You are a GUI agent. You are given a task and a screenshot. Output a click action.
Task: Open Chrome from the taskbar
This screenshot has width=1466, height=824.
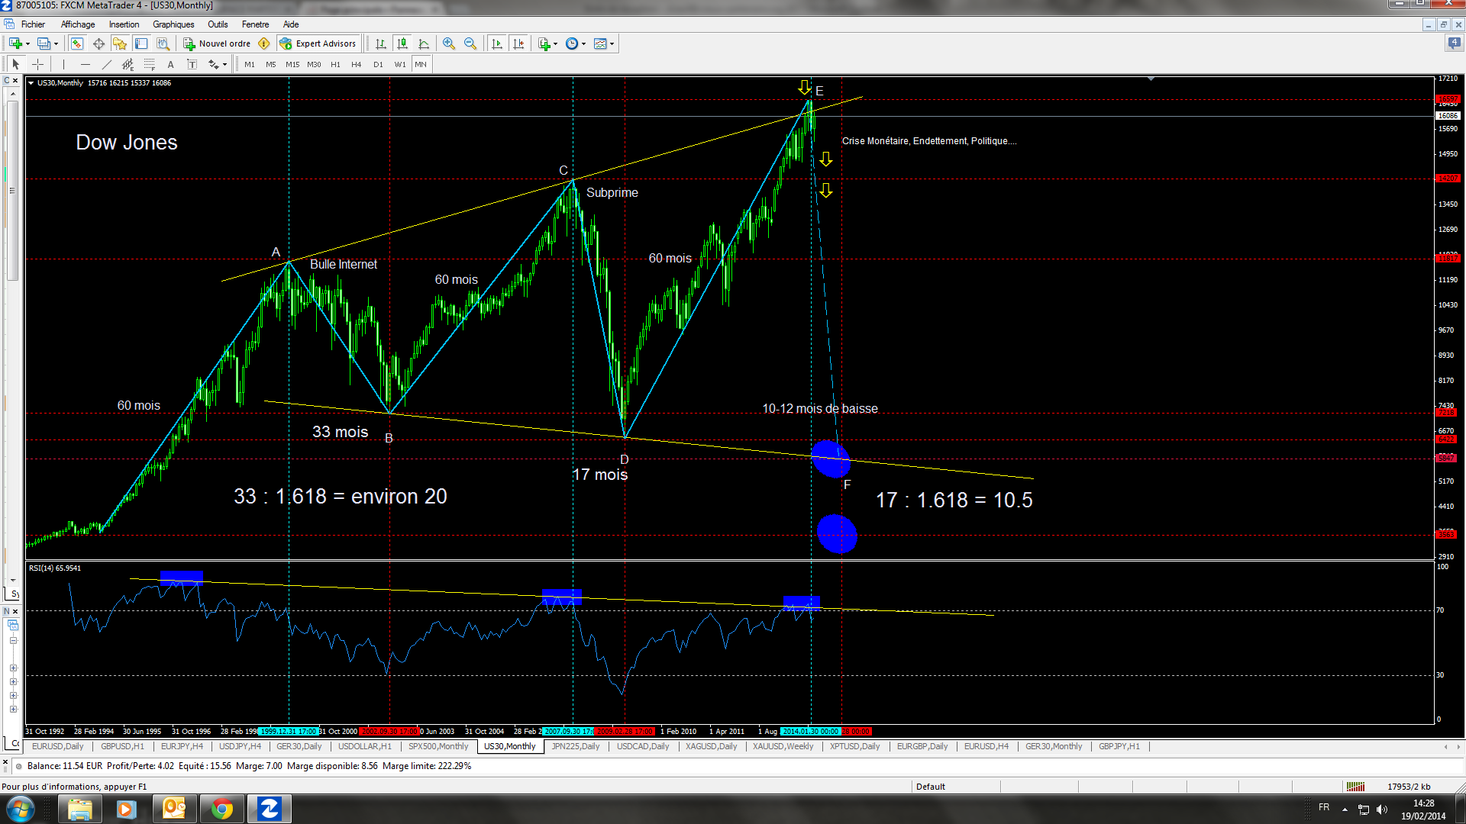[222, 809]
